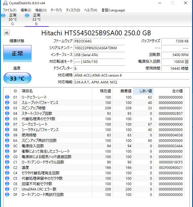Click status orb for C4 セクタ代替処理発生回数

[7, 173]
